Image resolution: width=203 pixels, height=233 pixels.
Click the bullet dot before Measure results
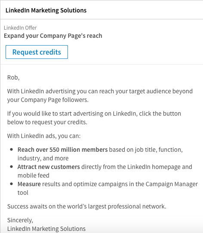pos(12,184)
